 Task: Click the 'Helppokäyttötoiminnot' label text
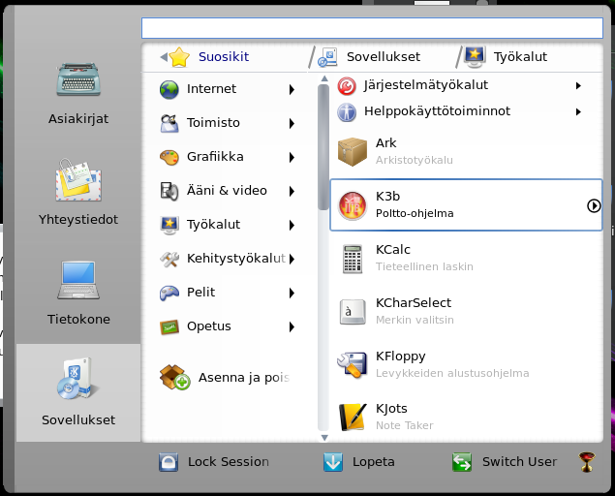(x=437, y=111)
